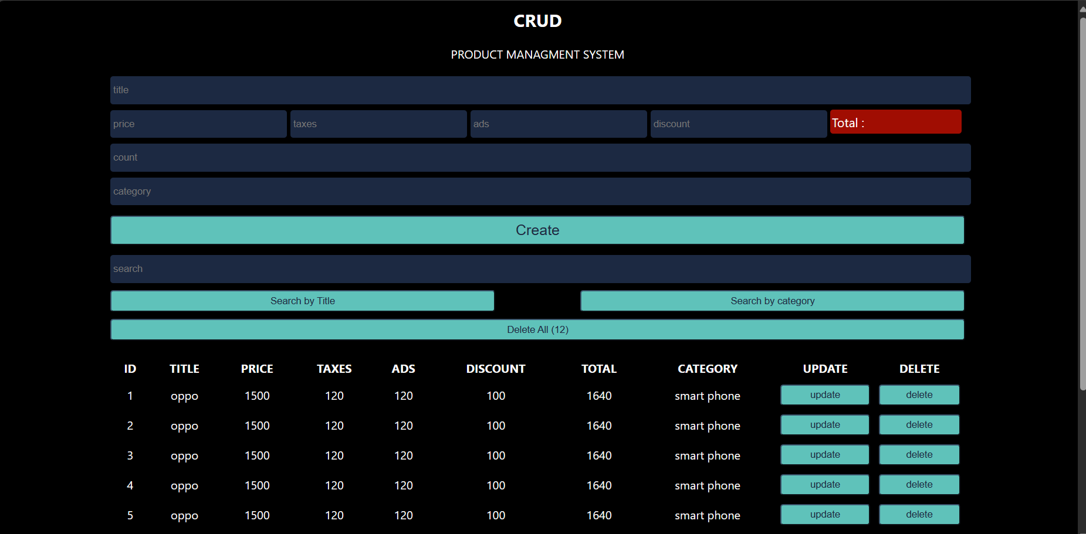Update the product with ID 3

point(825,455)
